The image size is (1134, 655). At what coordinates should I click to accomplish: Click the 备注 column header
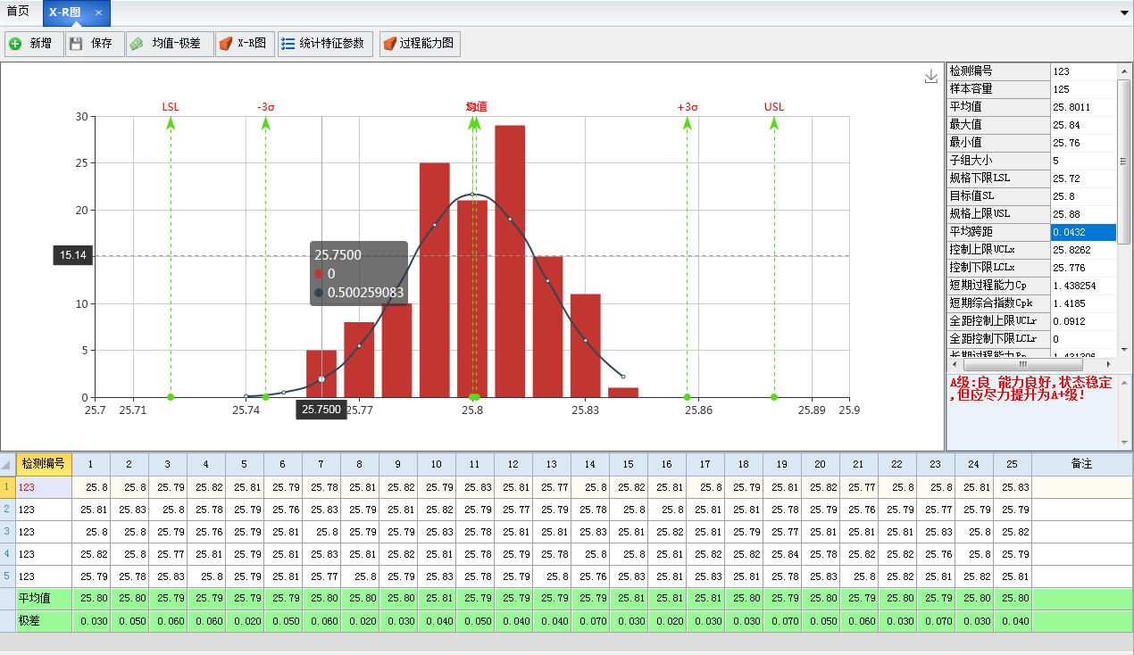tap(1081, 464)
